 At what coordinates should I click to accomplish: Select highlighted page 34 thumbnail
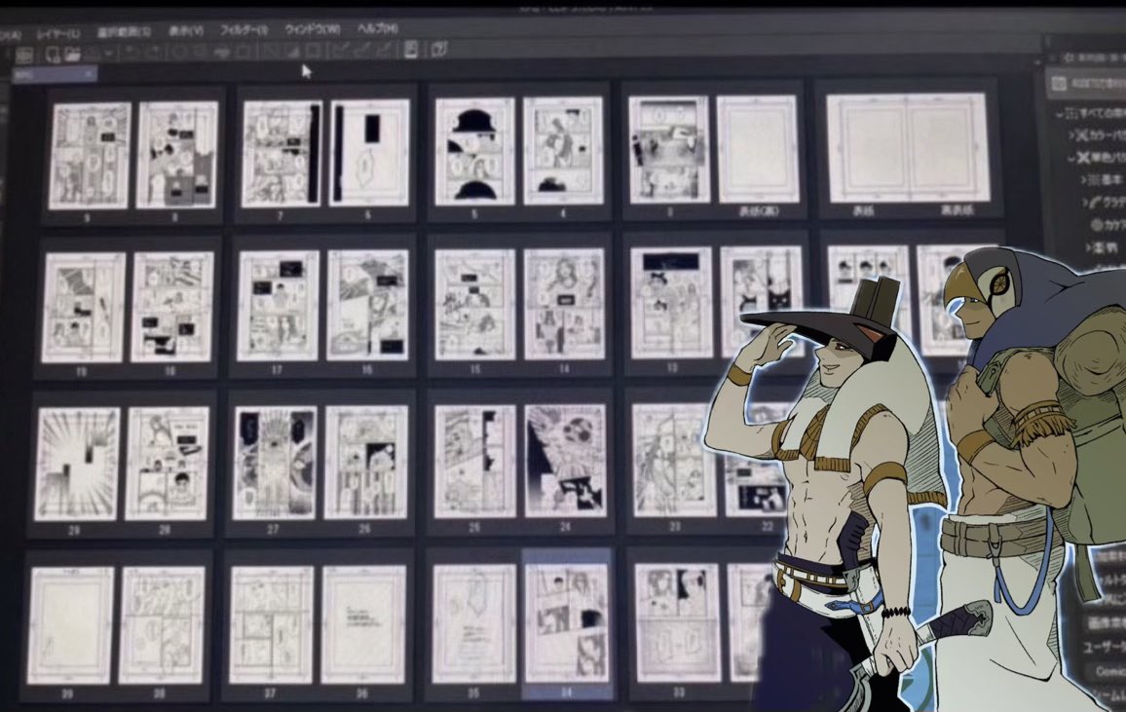(567, 621)
